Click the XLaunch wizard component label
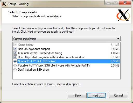Screen dimensions: 133x103 tap(40, 53)
